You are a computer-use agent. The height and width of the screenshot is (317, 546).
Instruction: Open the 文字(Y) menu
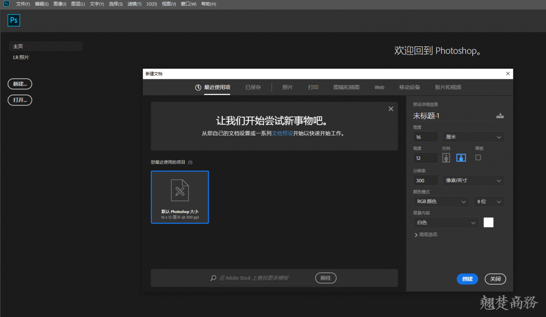click(97, 4)
